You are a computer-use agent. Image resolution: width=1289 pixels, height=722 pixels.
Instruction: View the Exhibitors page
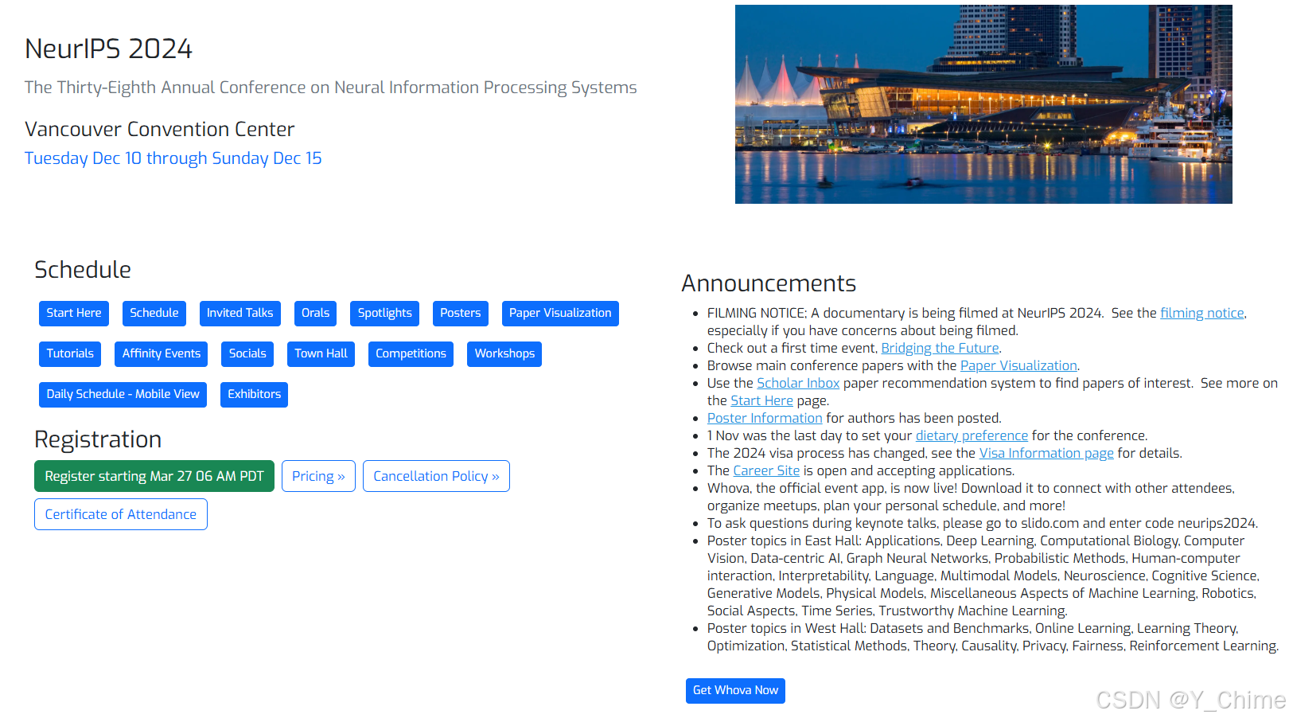[x=254, y=394]
